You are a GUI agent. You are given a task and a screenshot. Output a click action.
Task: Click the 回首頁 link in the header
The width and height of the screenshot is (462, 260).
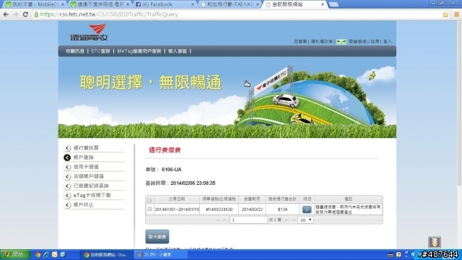(x=300, y=42)
